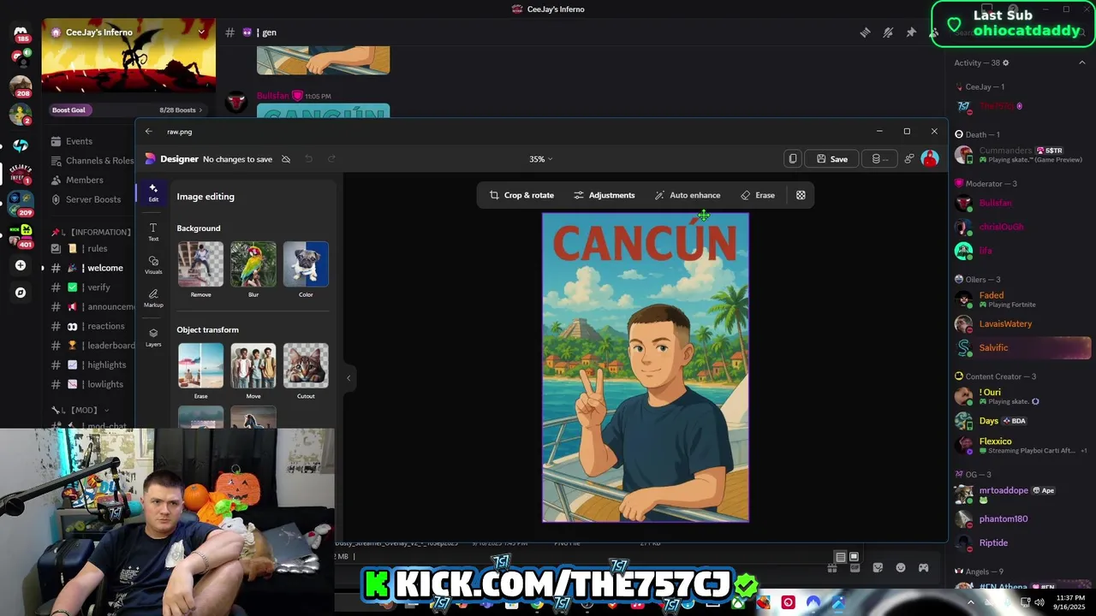Show hidden system tray icons
Screen dimensions: 1096x616
pyautogui.click(x=970, y=602)
